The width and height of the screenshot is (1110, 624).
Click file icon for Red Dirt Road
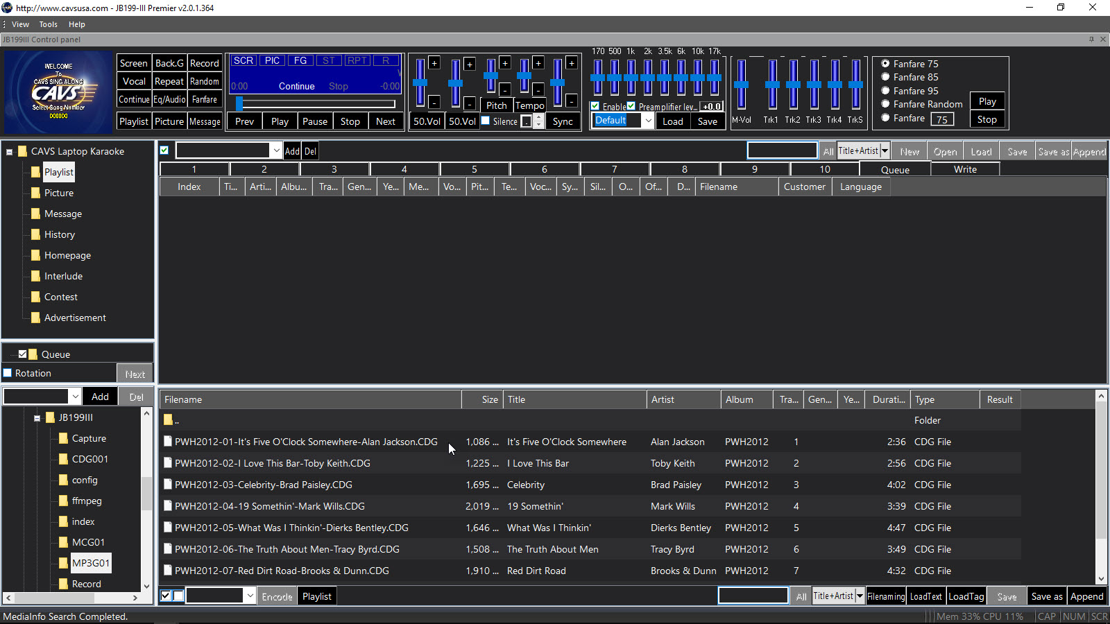coord(168,571)
